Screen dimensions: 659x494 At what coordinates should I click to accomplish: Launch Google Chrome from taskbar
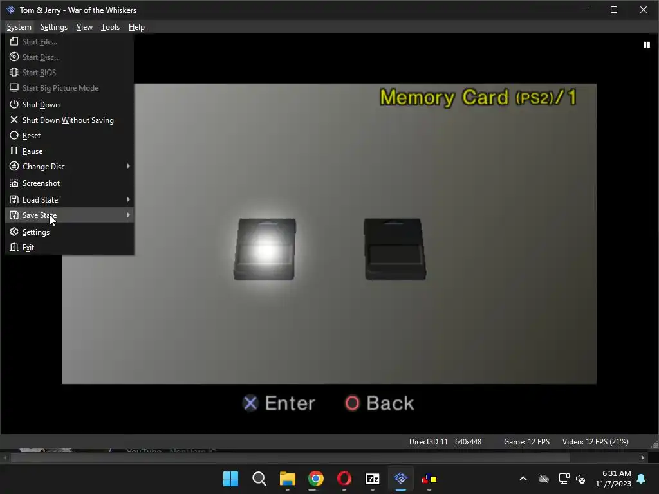[x=315, y=479]
